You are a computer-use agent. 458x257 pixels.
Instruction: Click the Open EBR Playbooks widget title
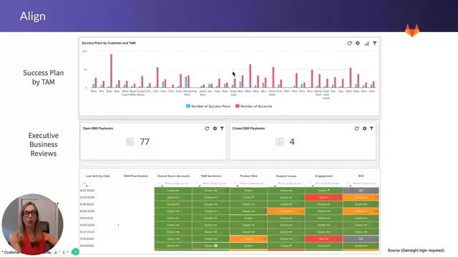(x=98, y=128)
